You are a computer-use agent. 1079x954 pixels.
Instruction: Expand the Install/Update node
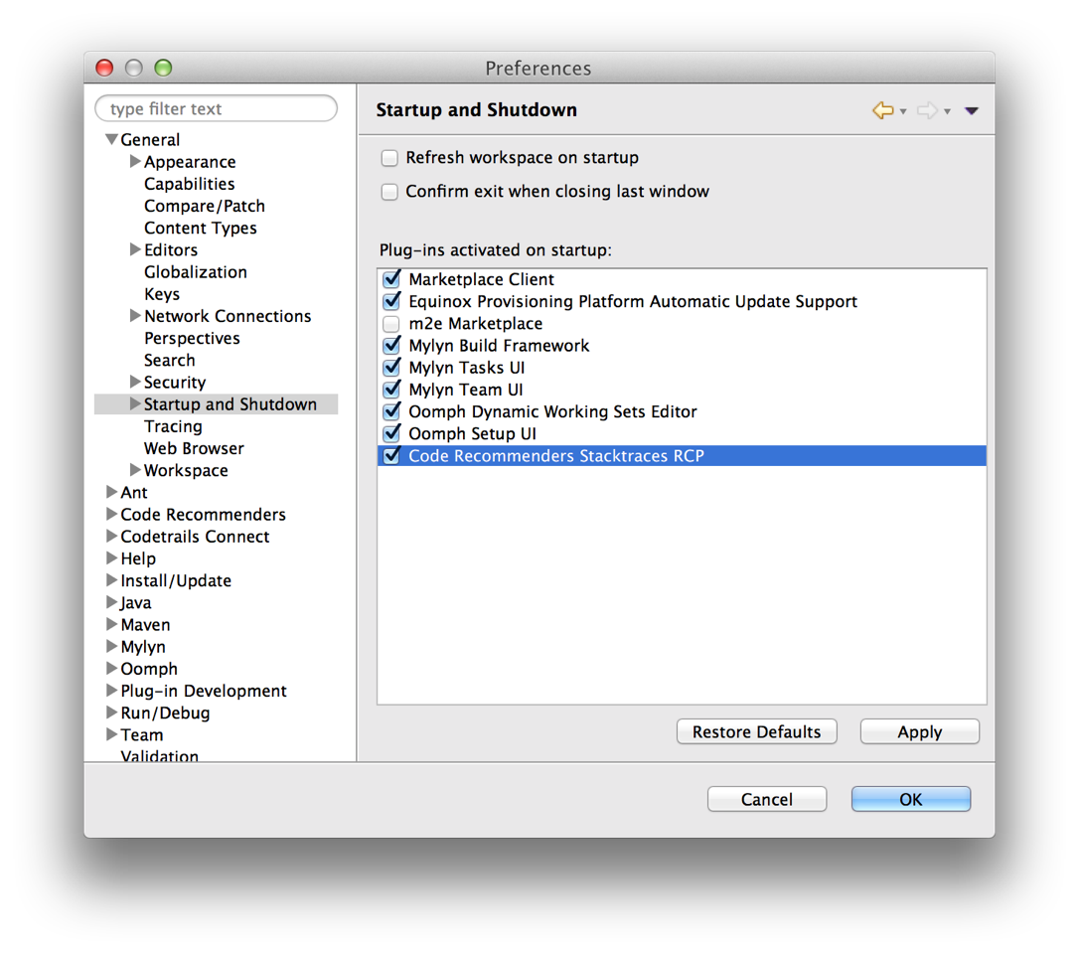point(111,579)
